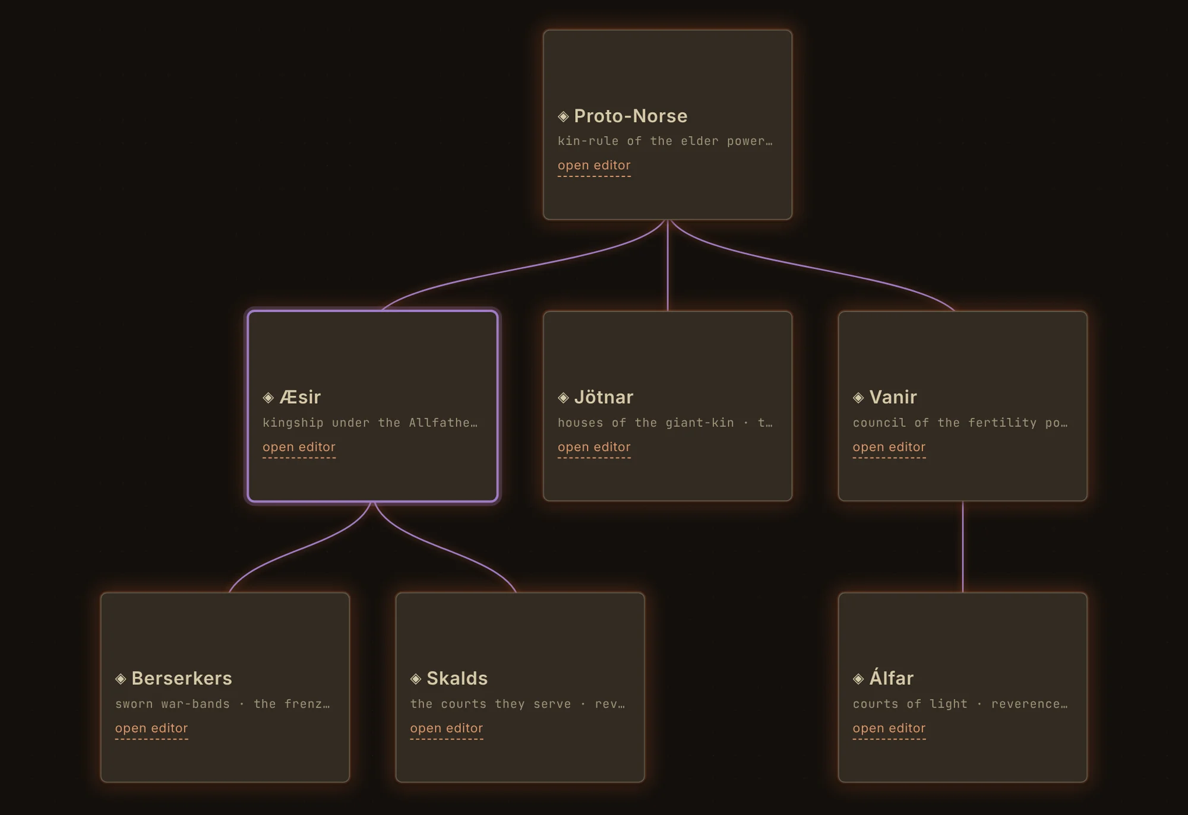Open editor for the Berserkers node
This screenshot has width=1188, height=815.
pos(151,728)
